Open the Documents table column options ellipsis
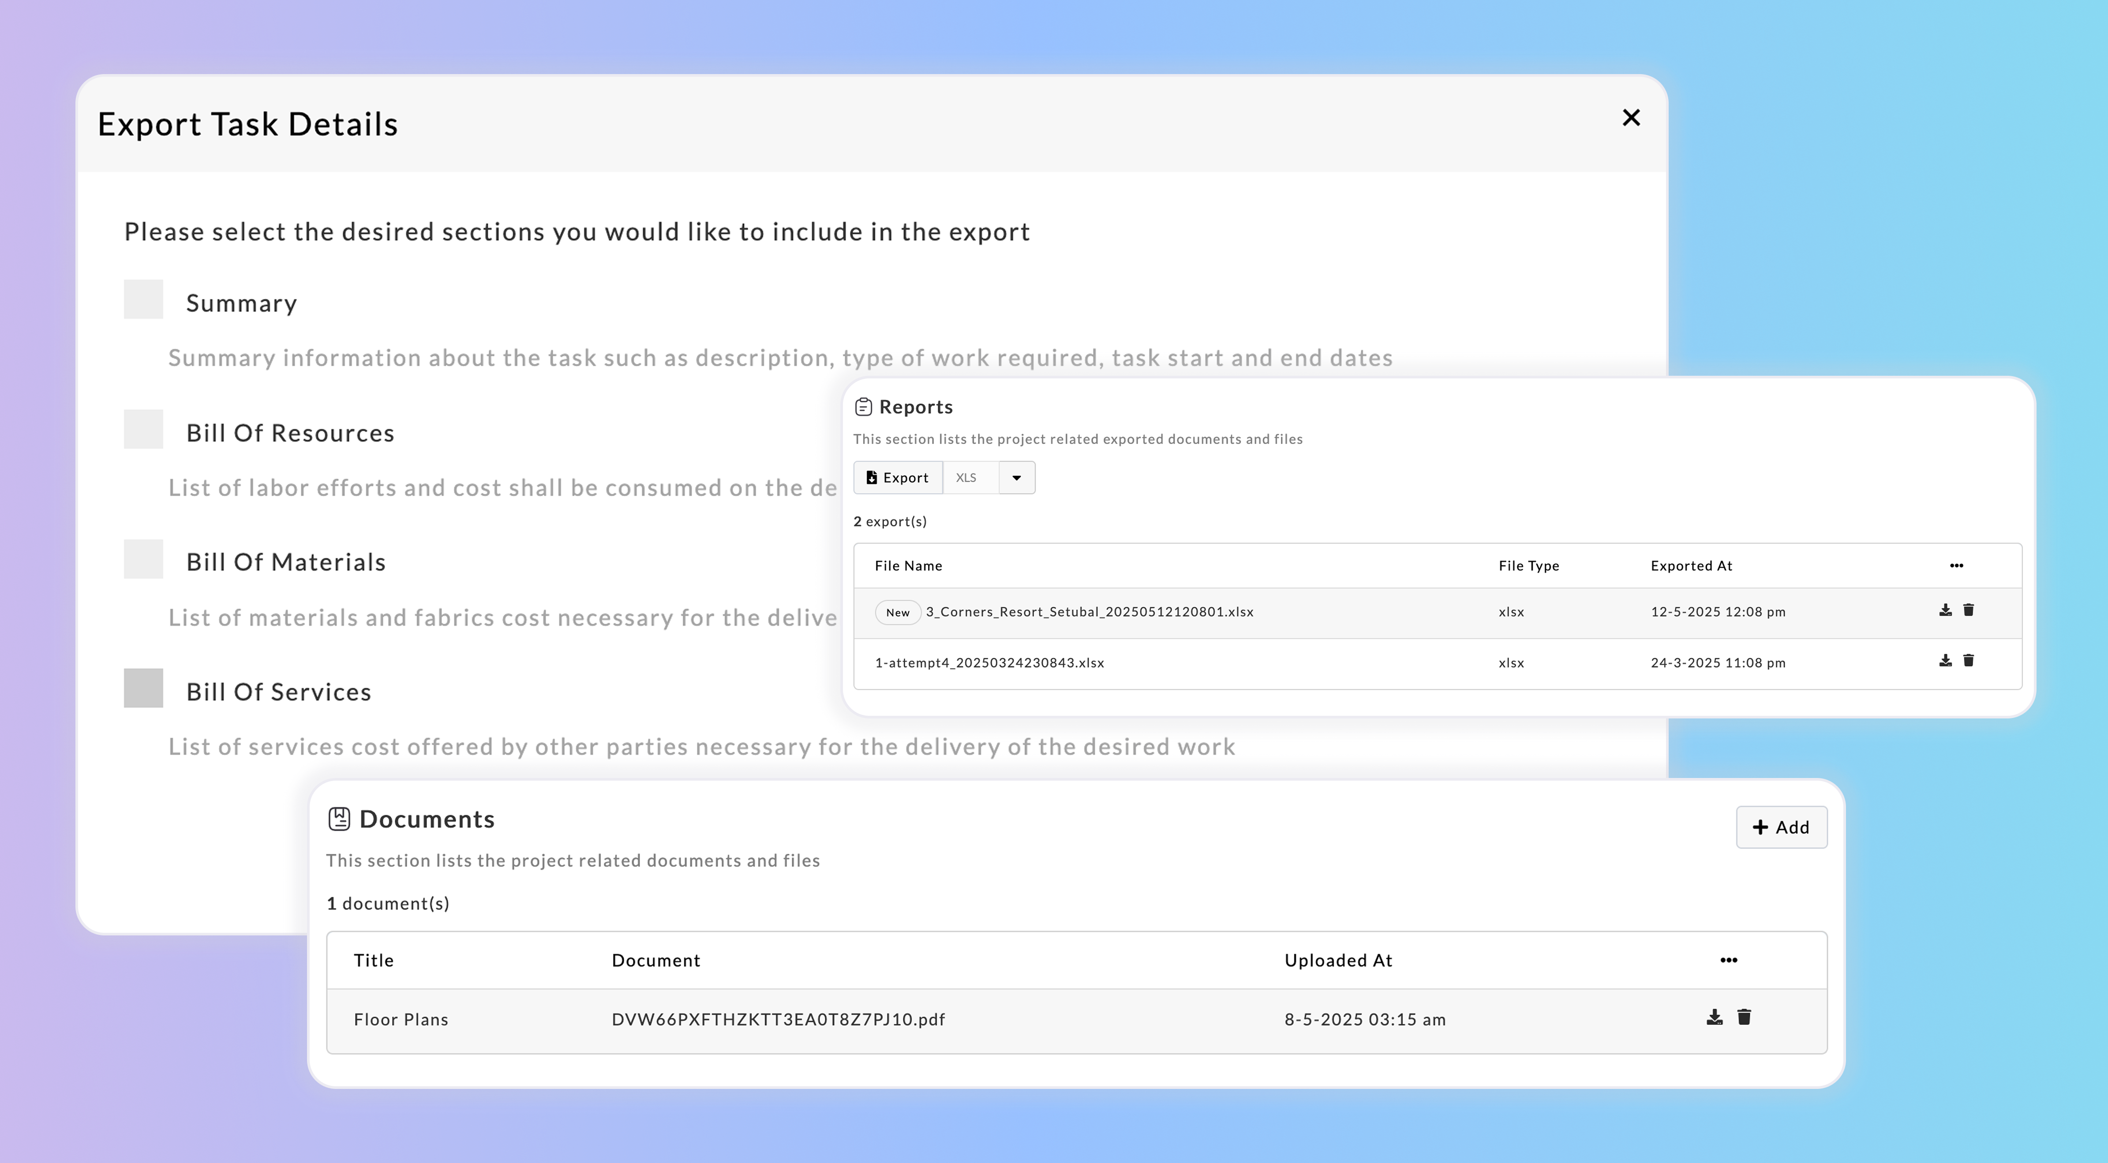 (x=1728, y=960)
